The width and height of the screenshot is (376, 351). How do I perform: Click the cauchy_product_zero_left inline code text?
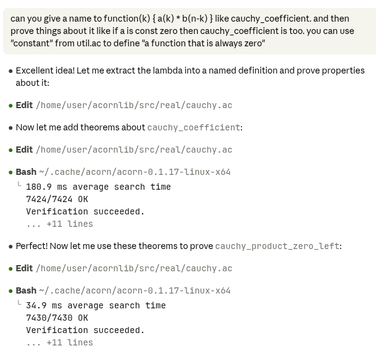277,247
